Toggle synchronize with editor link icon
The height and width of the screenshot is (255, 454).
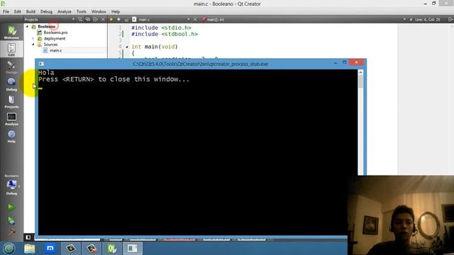click(88, 19)
